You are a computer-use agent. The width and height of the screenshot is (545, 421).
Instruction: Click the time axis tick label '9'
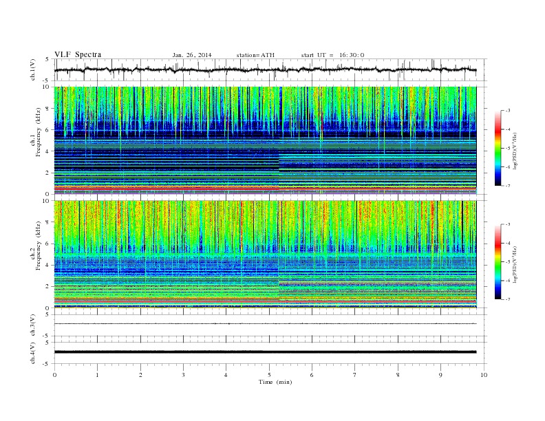pyautogui.click(x=440, y=375)
